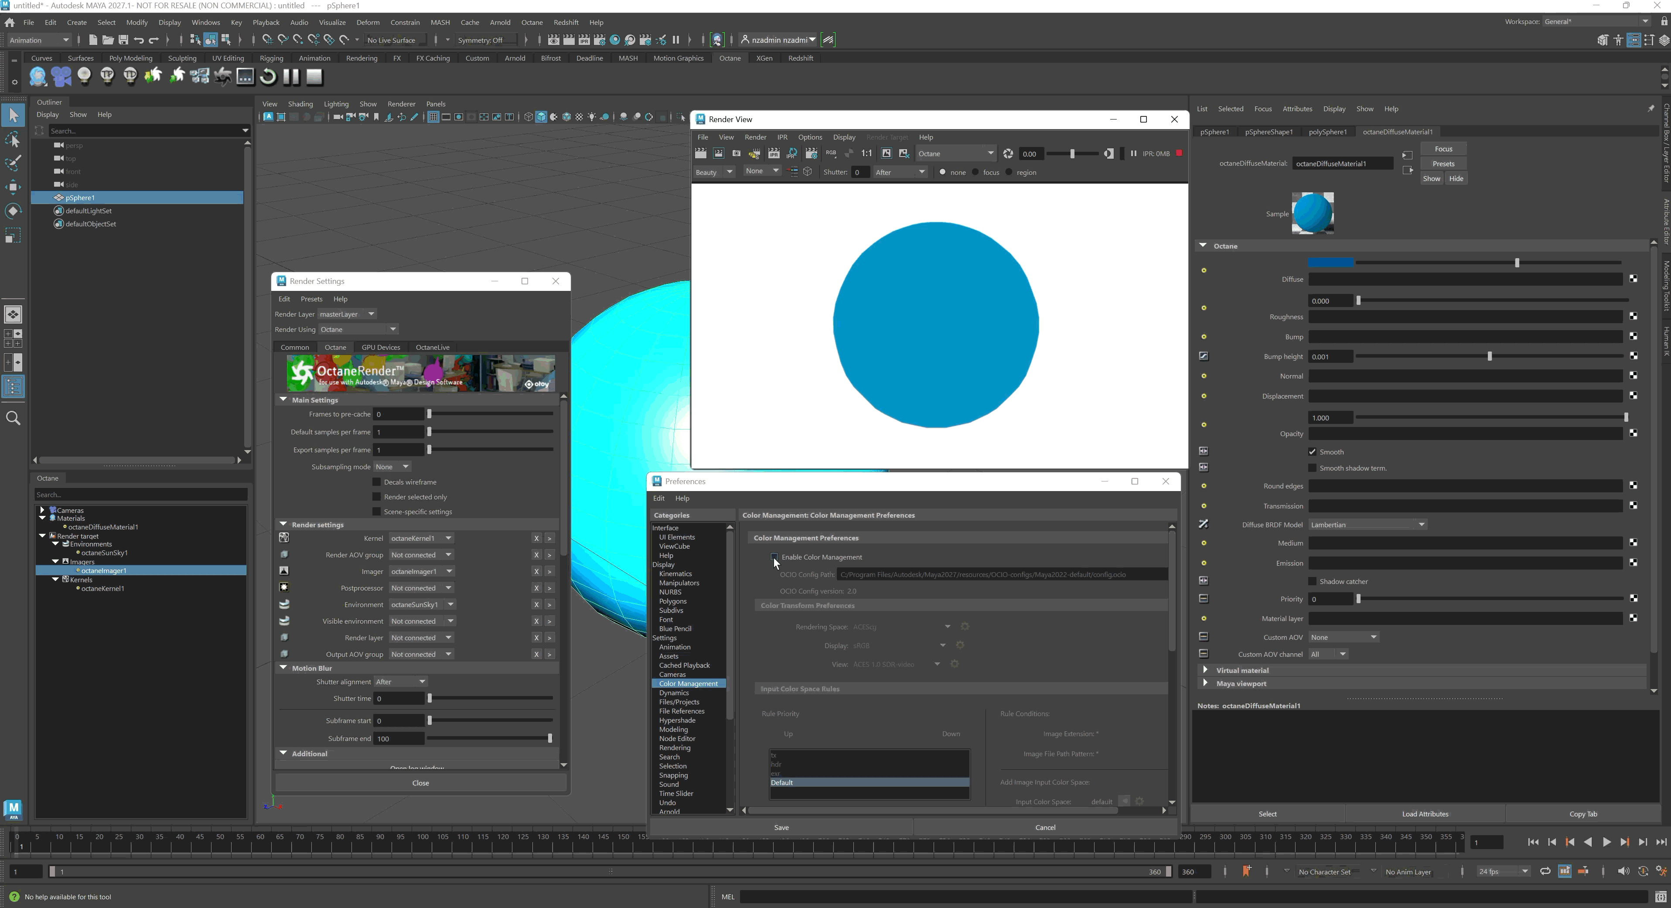Activate the Paint Selection tool
Image resolution: width=1671 pixels, height=908 pixels.
(x=13, y=164)
